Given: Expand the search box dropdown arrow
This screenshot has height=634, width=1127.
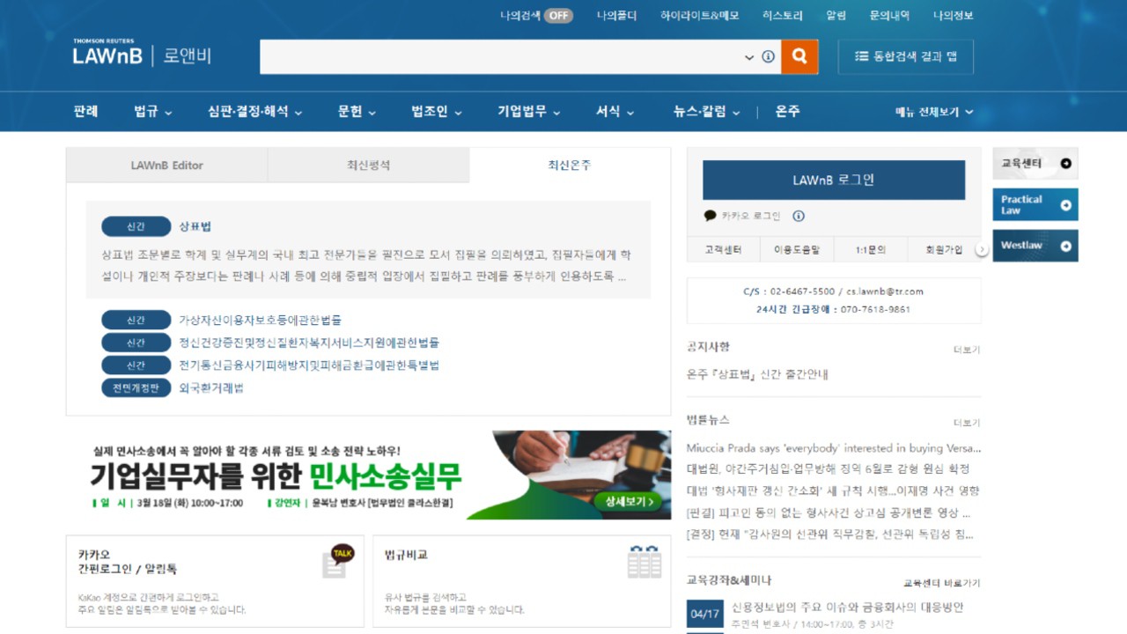Looking at the screenshot, I should pyautogui.click(x=749, y=57).
